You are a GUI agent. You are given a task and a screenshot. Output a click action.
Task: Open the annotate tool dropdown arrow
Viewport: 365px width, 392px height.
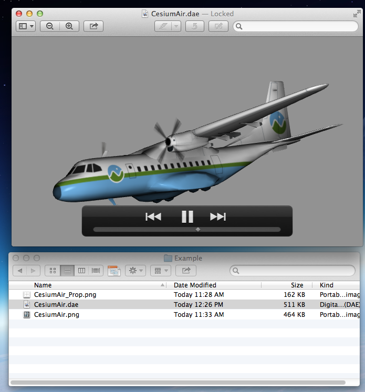pyautogui.click(x=176, y=26)
